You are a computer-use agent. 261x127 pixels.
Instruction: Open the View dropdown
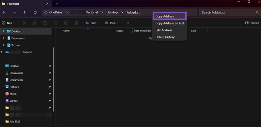pyautogui.click(x=111, y=23)
